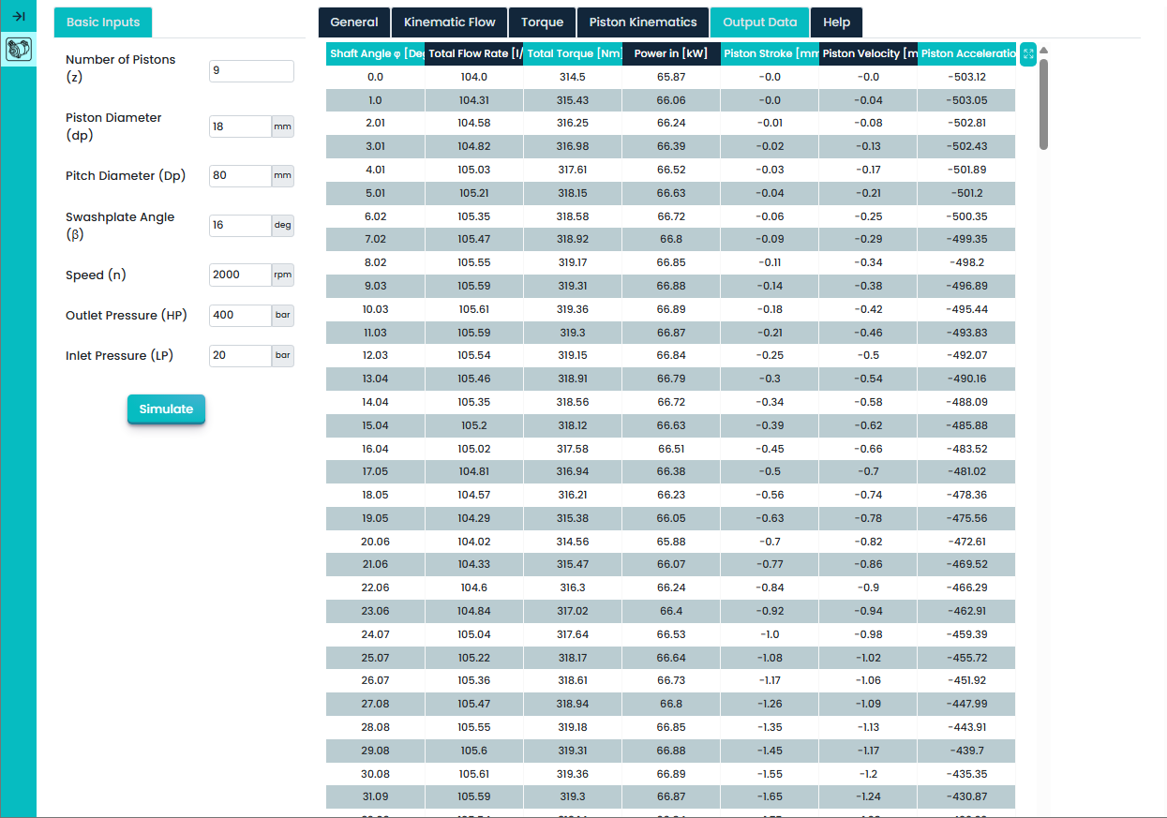Screen dimensions: 1167x818
Task: Select the Basic Inputs tab
Action: tap(103, 22)
